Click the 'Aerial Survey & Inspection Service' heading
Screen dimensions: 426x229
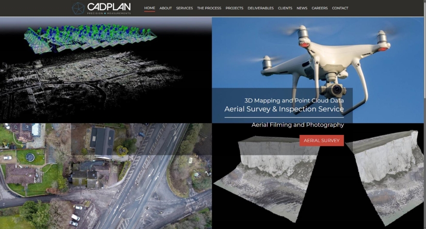[x=284, y=109]
